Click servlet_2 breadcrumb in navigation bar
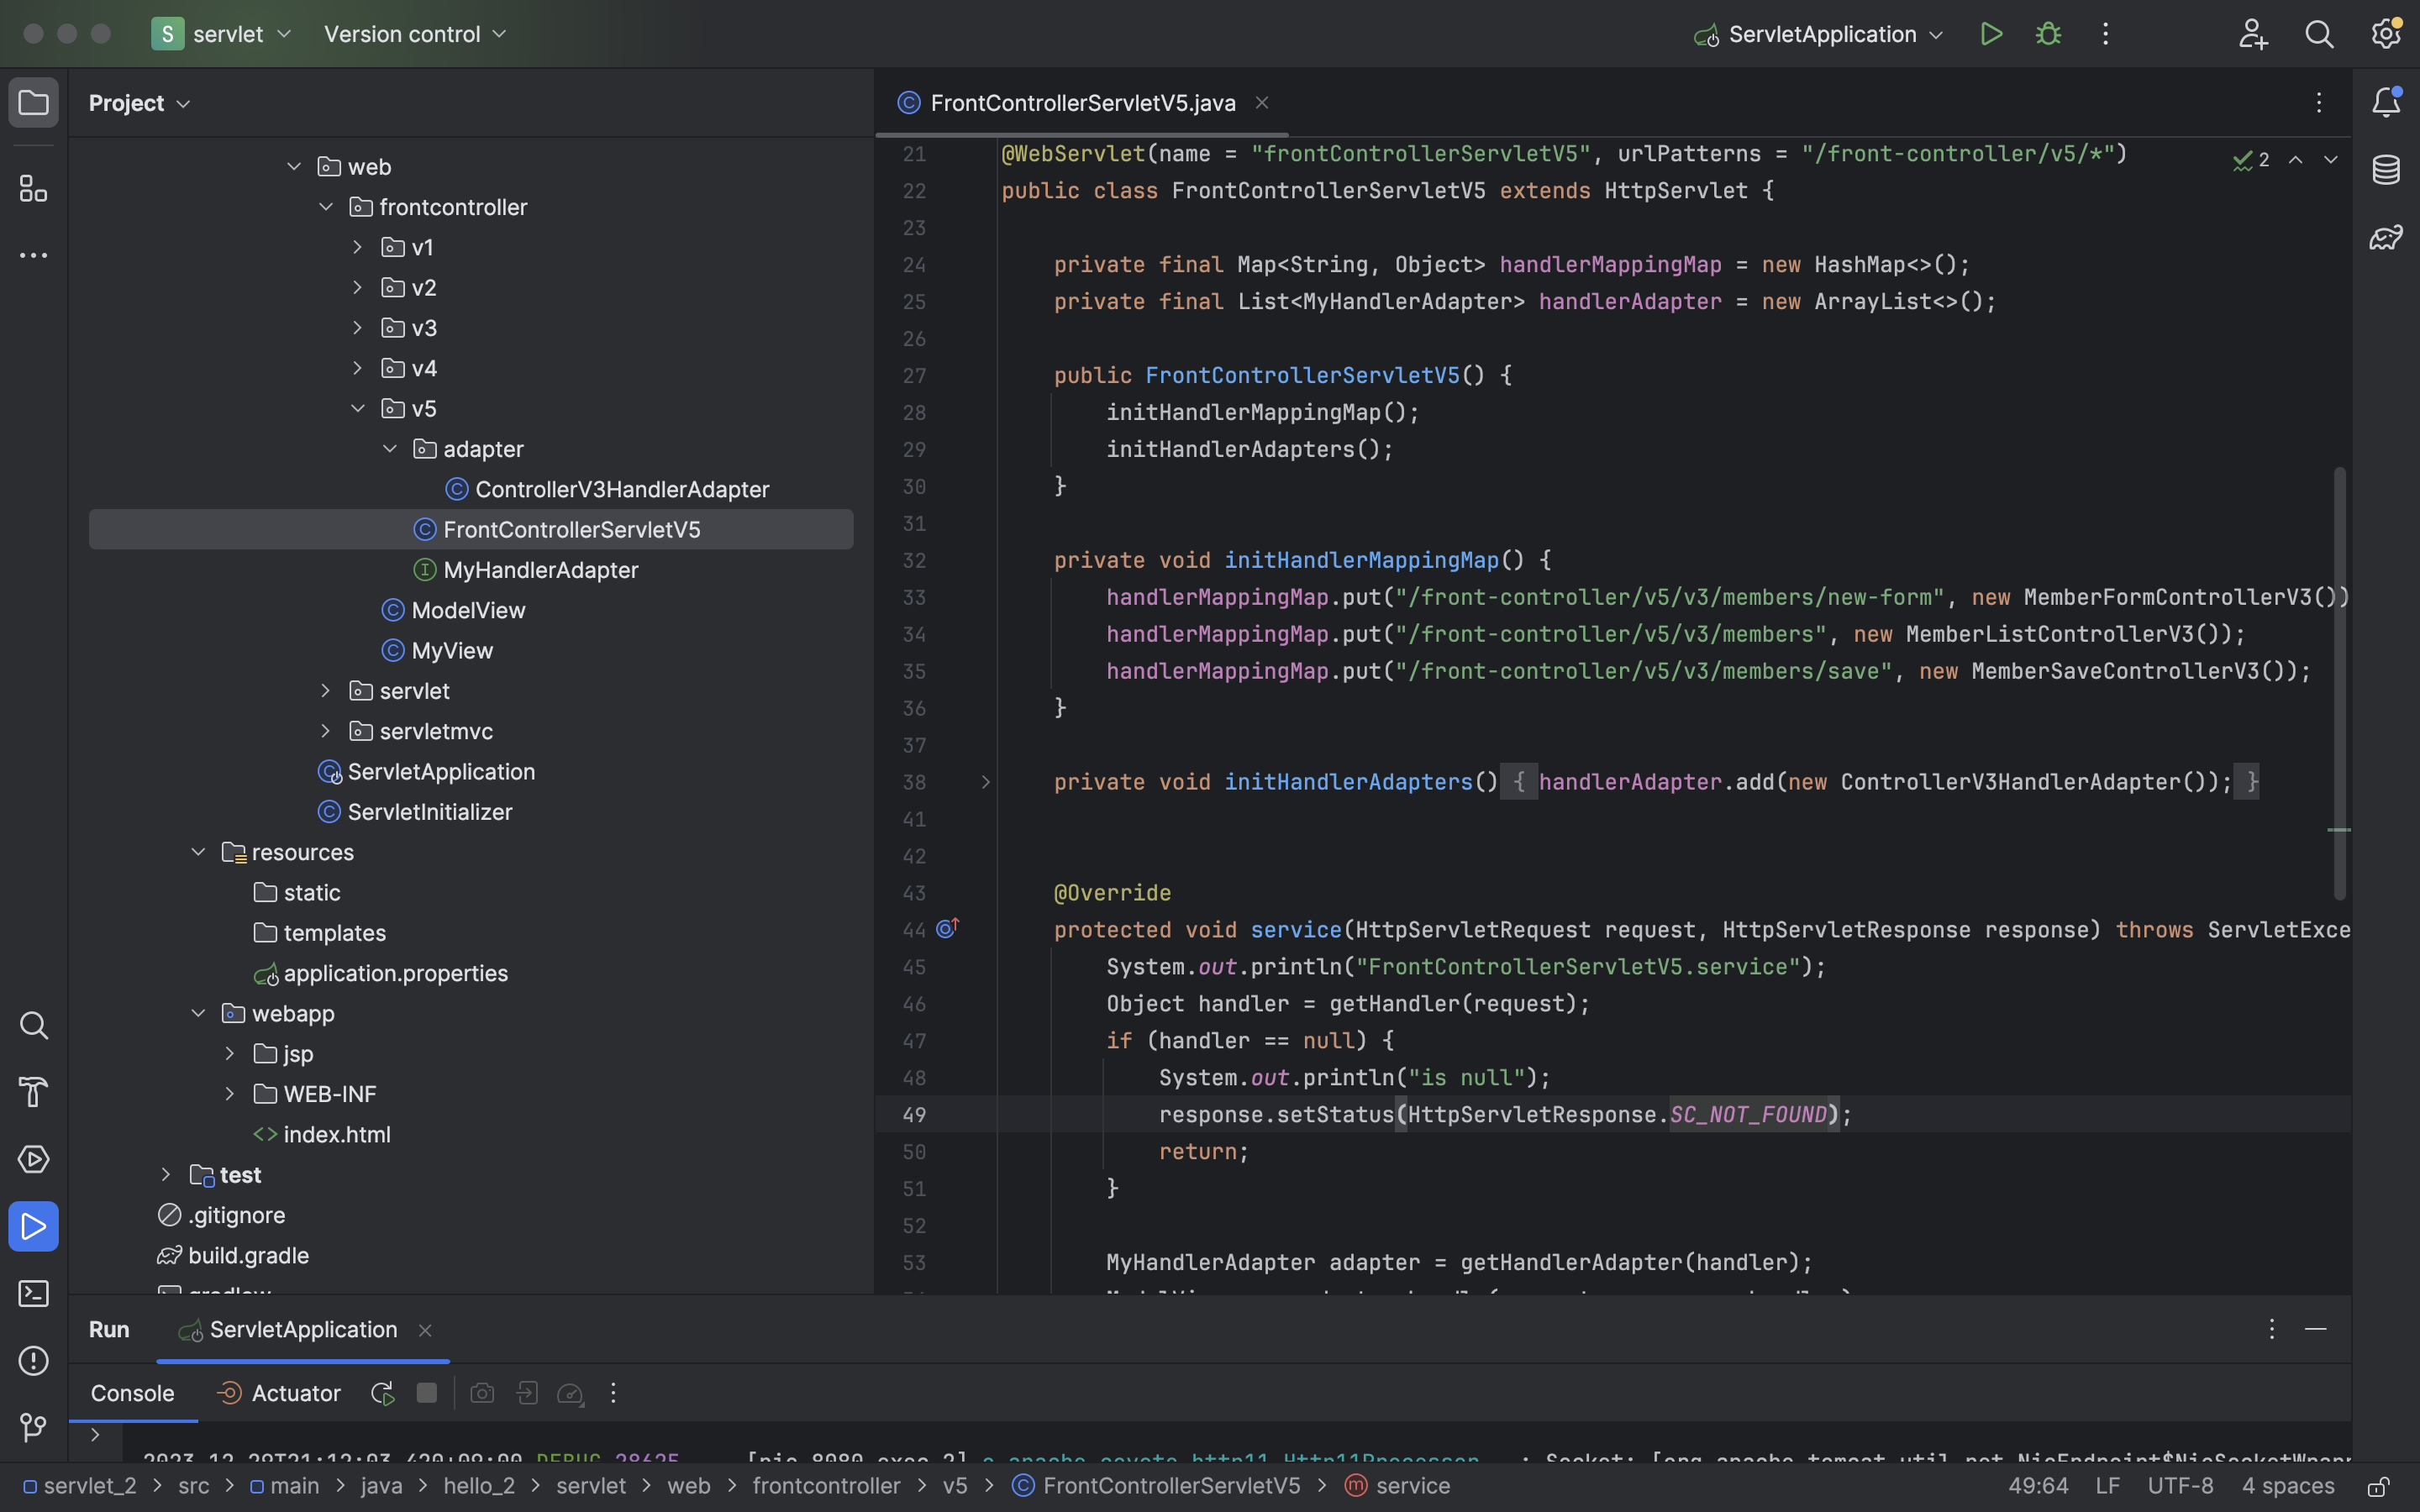The width and height of the screenshot is (2420, 1512). [x=80, y=1486]
